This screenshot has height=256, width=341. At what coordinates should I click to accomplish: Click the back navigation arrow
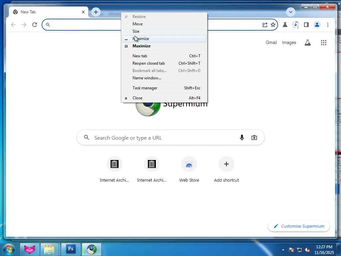click(x=13, y=25)
